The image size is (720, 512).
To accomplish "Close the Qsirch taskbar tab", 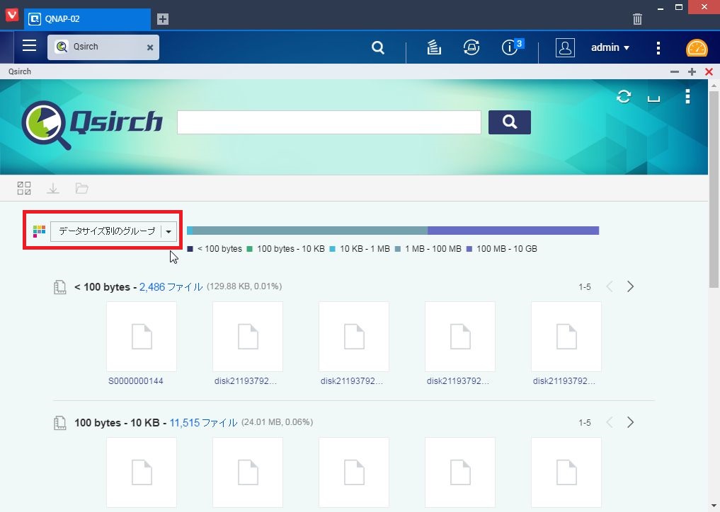I will pos(149,47).
